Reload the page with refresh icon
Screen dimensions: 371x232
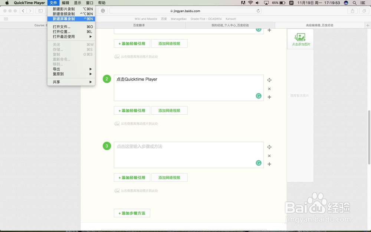pyautogui.click(x=258, y=11)
